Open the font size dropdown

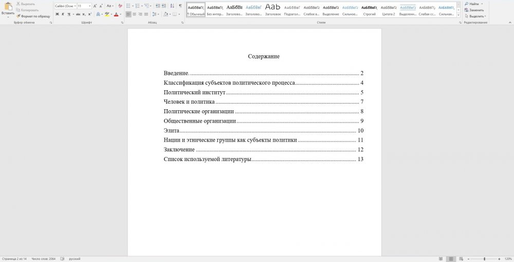point(84,6)
